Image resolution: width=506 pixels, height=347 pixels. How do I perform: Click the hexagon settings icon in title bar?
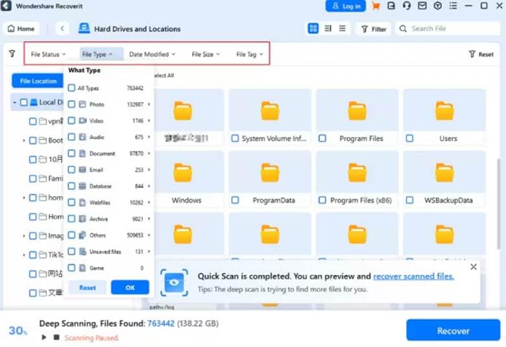[438, 6]
